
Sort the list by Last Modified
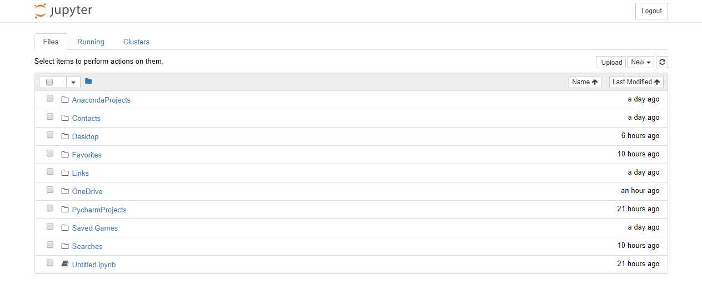[x=636, y=82]
